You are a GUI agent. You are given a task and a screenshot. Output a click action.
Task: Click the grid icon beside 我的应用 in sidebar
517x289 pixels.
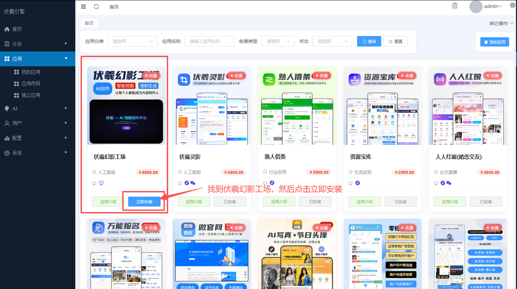(x=17, y=72)
